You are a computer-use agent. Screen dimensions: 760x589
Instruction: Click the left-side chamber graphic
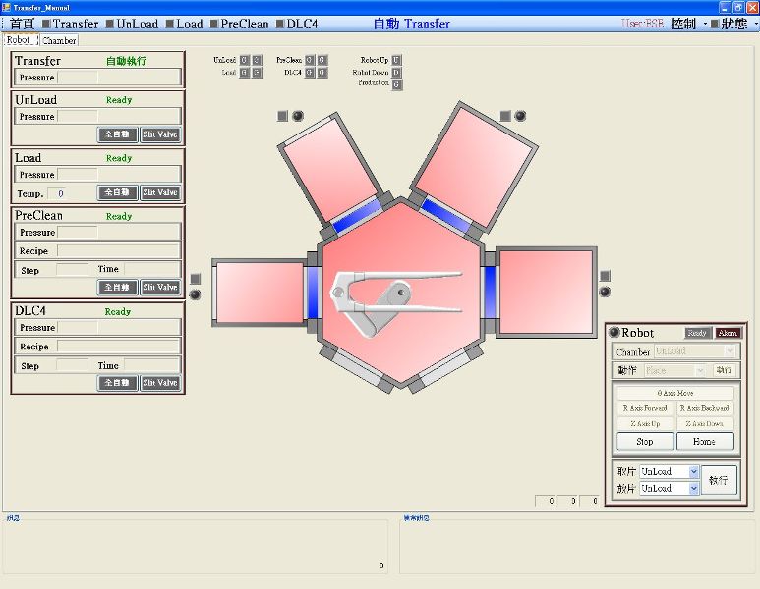tap(259, 294)
